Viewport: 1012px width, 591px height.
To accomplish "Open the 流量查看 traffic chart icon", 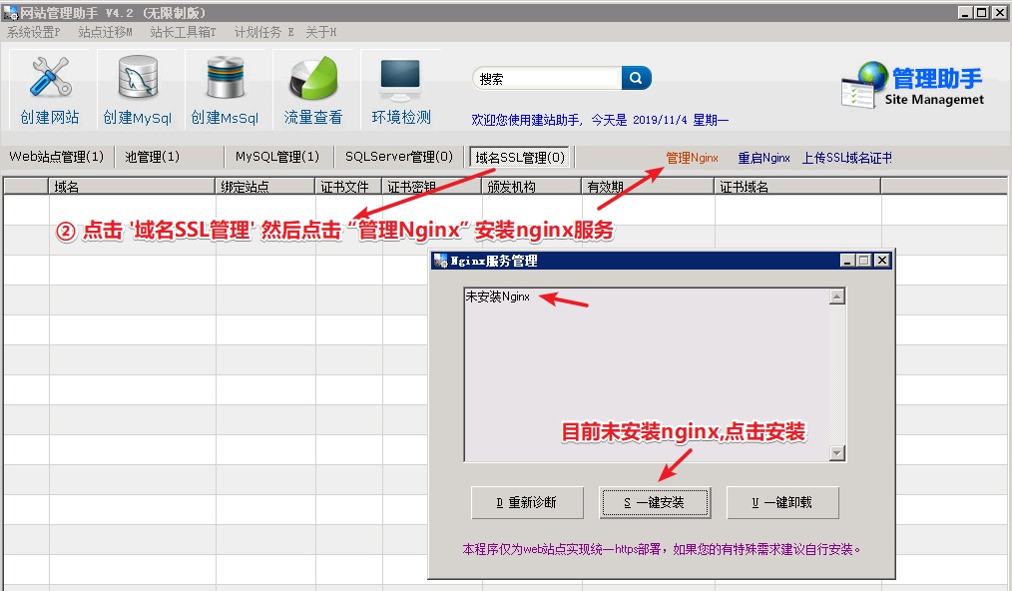I will click(x=312, y=79).
